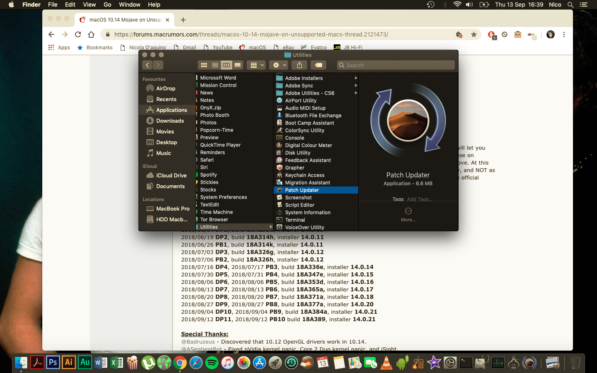Screen dimensions: 597x373
Task: Click the Share button in Finder toolbar
Action: point(299,65)
